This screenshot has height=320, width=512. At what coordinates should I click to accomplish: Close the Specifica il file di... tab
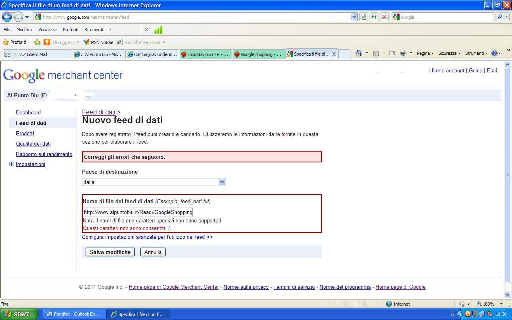point(334,54)
